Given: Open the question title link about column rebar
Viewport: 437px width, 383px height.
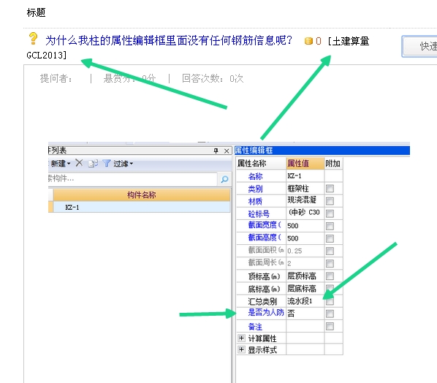Looking at the screenshot, I should tap(169, 41).
